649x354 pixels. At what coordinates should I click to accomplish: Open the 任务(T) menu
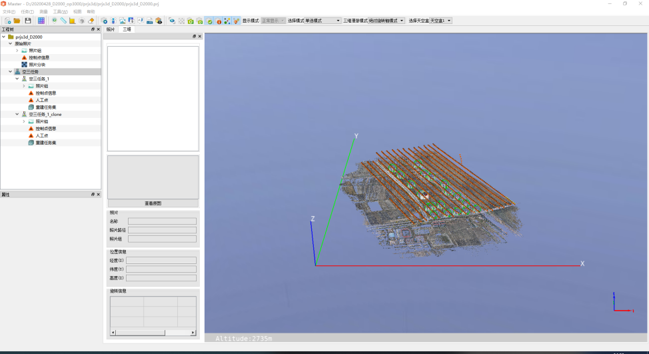pyautogui.click(x=27, y=11)
